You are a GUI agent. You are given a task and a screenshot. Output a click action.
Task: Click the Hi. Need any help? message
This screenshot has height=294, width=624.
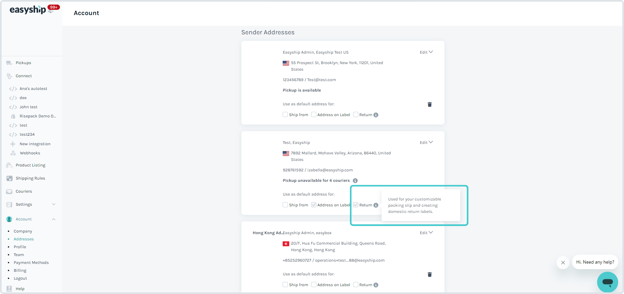595,262
